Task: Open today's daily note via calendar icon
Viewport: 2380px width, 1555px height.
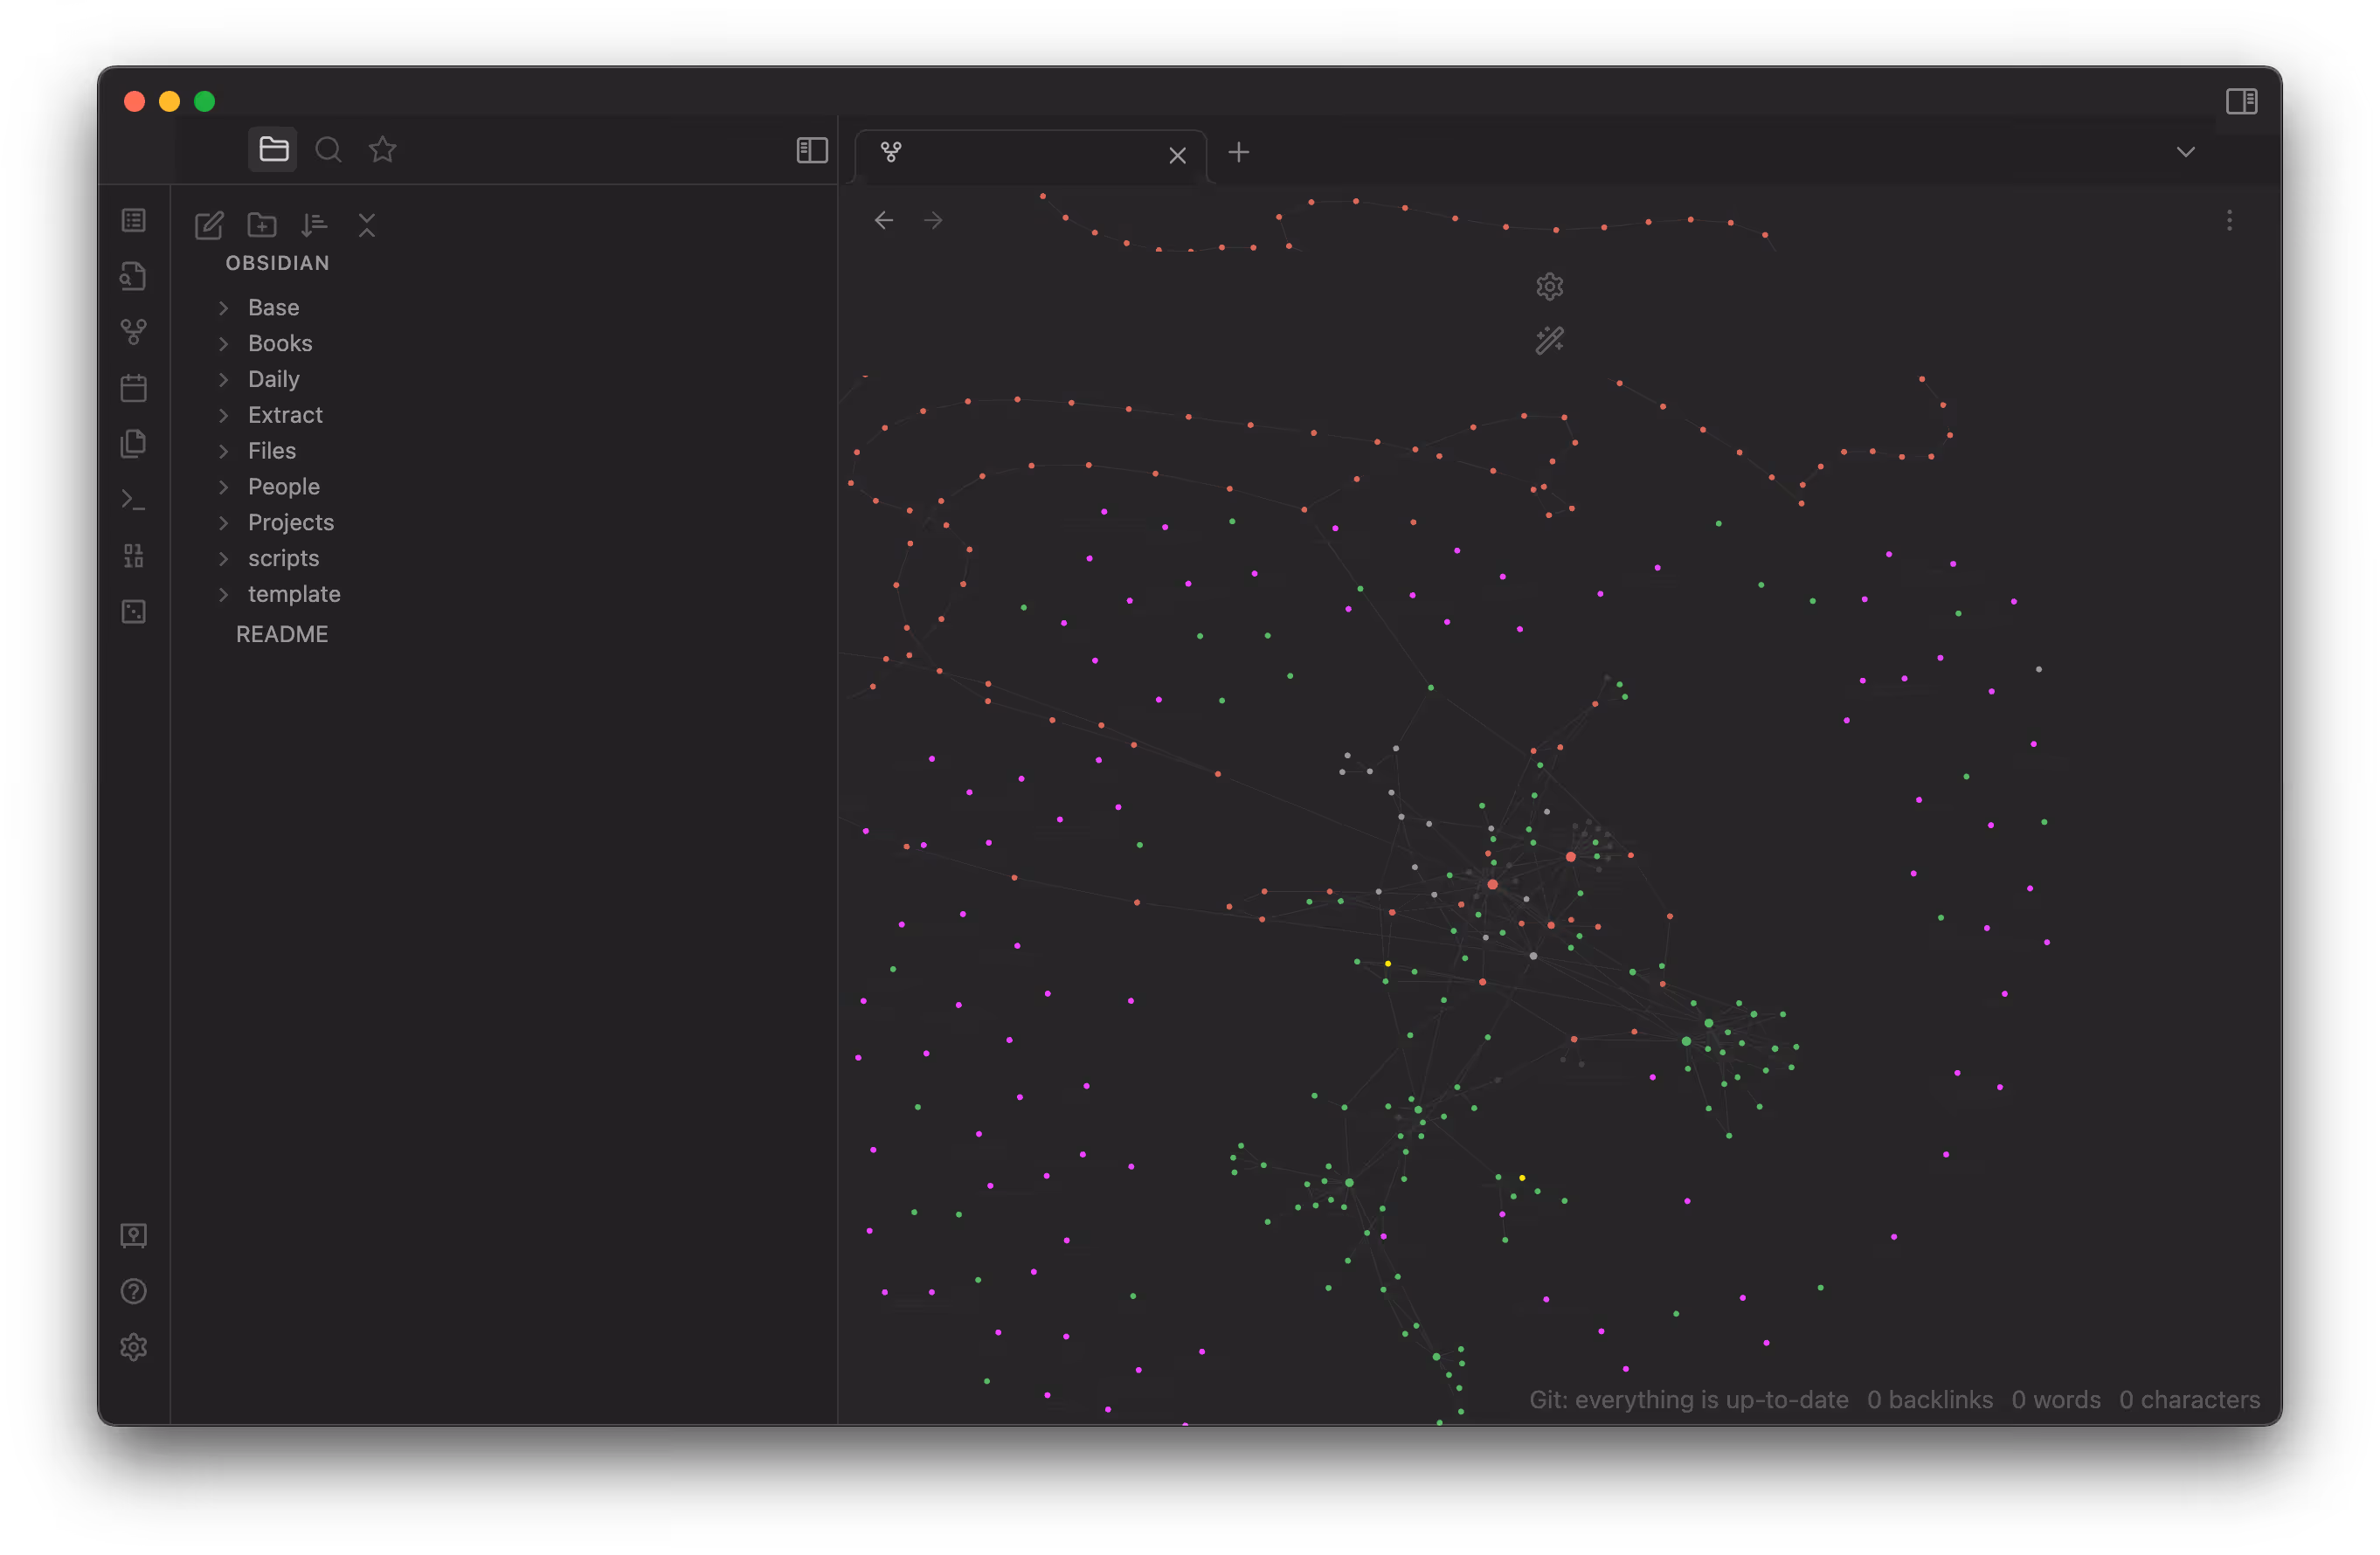Action: point(133,387)
